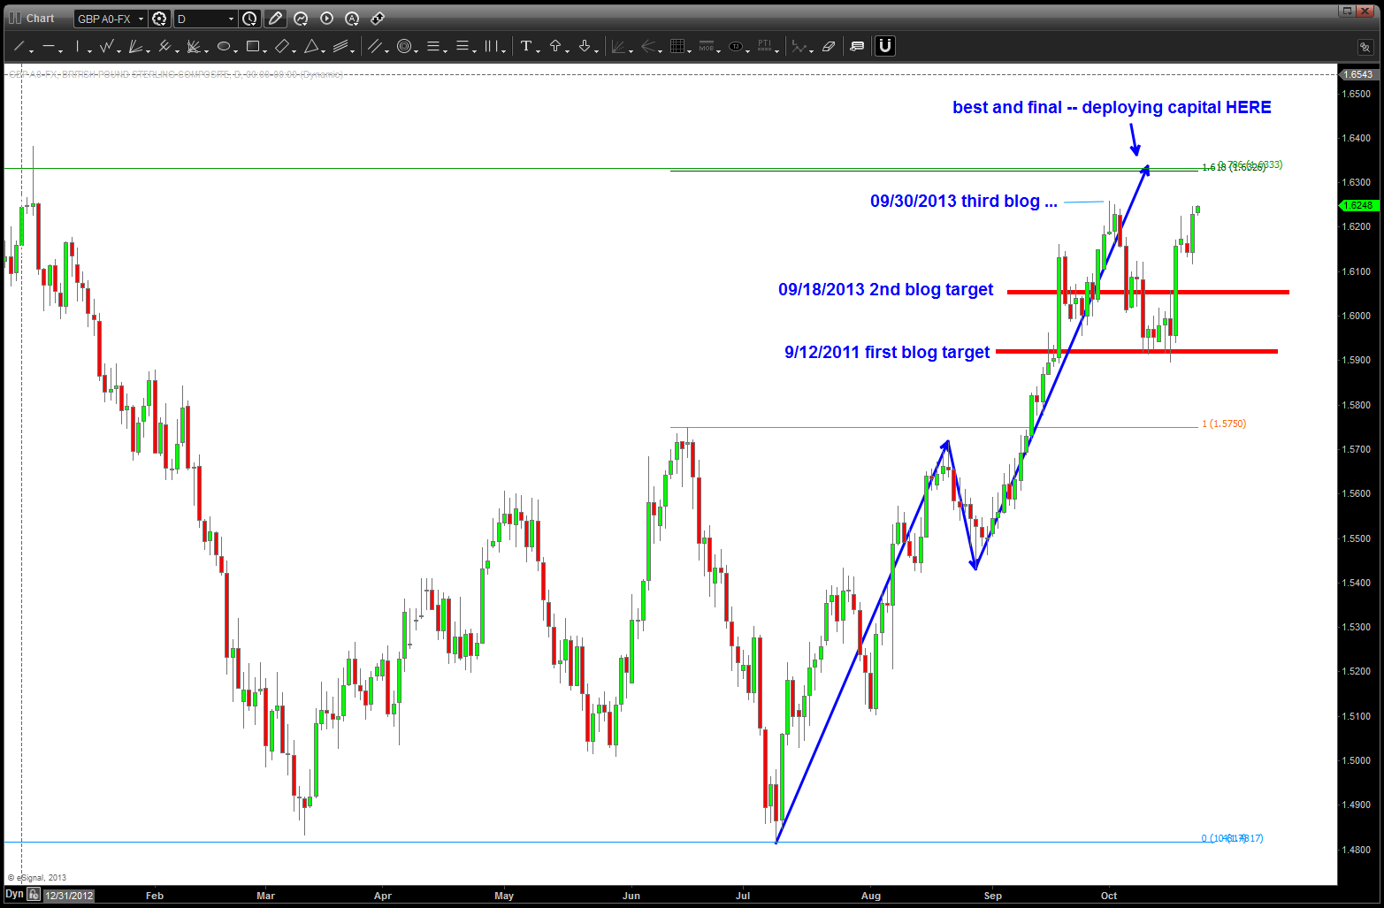Toggle the pencil drawing mode button

pyautogui.click(x=275, y=19)
